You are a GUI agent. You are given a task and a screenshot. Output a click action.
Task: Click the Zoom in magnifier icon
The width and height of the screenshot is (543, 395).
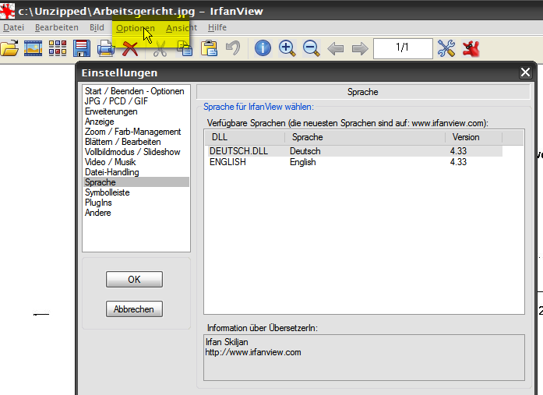(287, 48)
